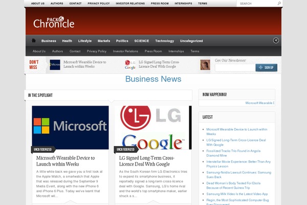Open Latest link Fossilized Tracks Trio Found
Viewport: 307px width, 205px height.
(x=233, y=153)
